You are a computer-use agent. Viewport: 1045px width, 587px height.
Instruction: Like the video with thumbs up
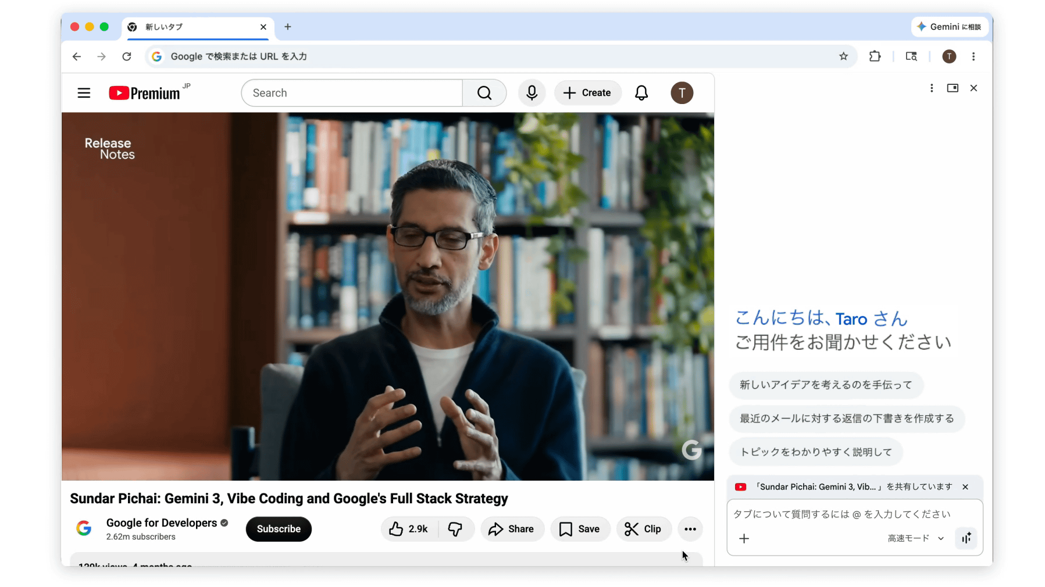407,529
